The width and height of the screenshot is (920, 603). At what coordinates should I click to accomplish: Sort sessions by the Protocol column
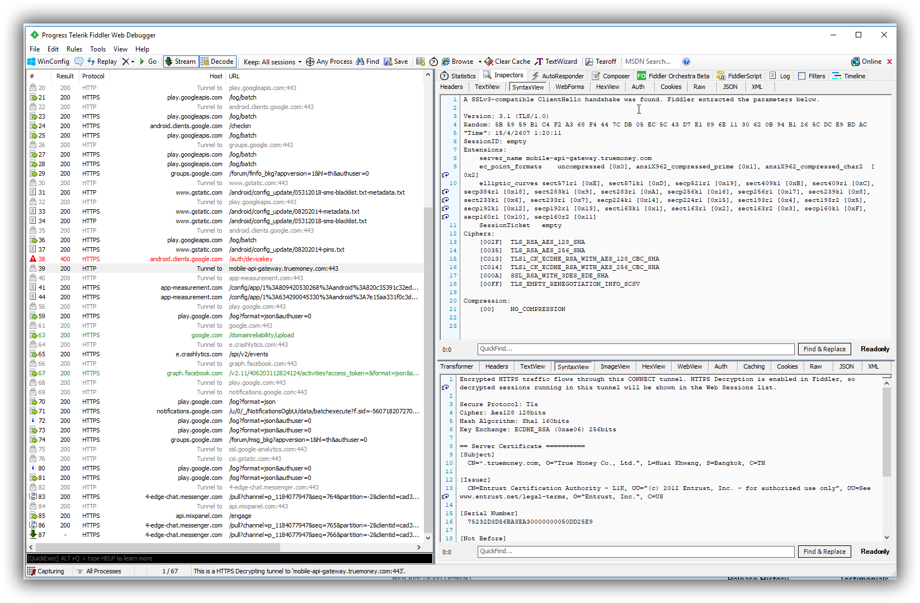93,76
